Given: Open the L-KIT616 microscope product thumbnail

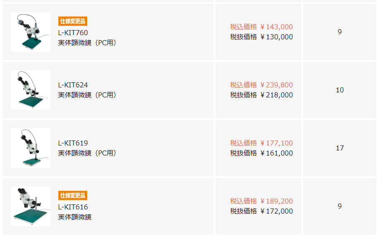Looking at the screenshot, I should coord(31,206).
